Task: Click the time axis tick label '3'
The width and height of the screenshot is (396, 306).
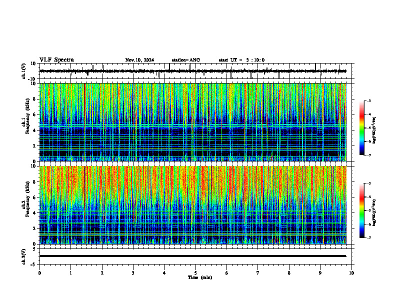Action: click(133, 273)
